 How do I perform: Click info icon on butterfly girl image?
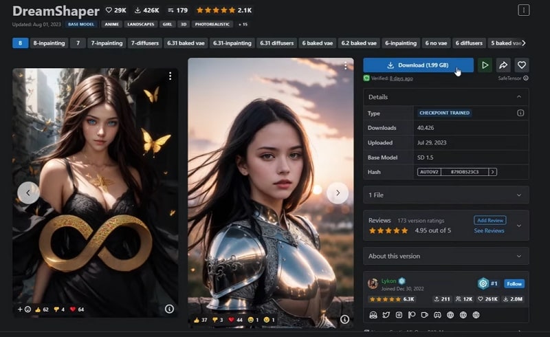[x=169, y=309]
